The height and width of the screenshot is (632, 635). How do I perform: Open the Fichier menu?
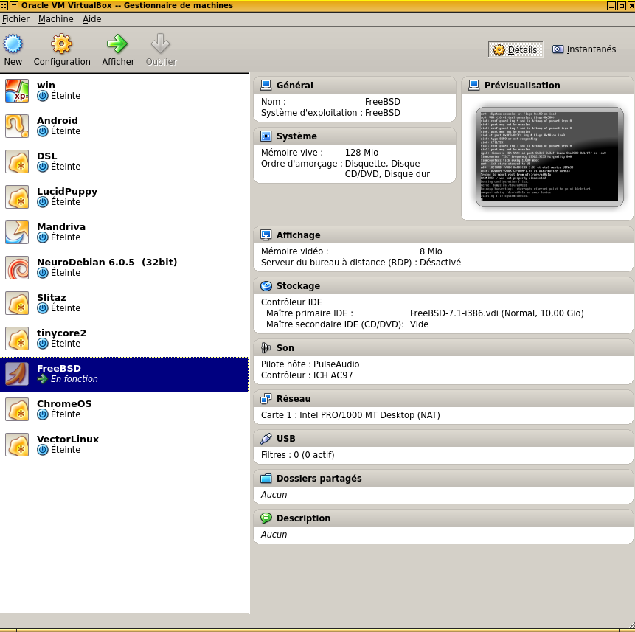[x=15, y=19]
